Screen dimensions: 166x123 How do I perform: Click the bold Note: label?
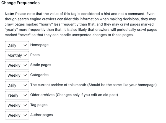pos(11,14)
